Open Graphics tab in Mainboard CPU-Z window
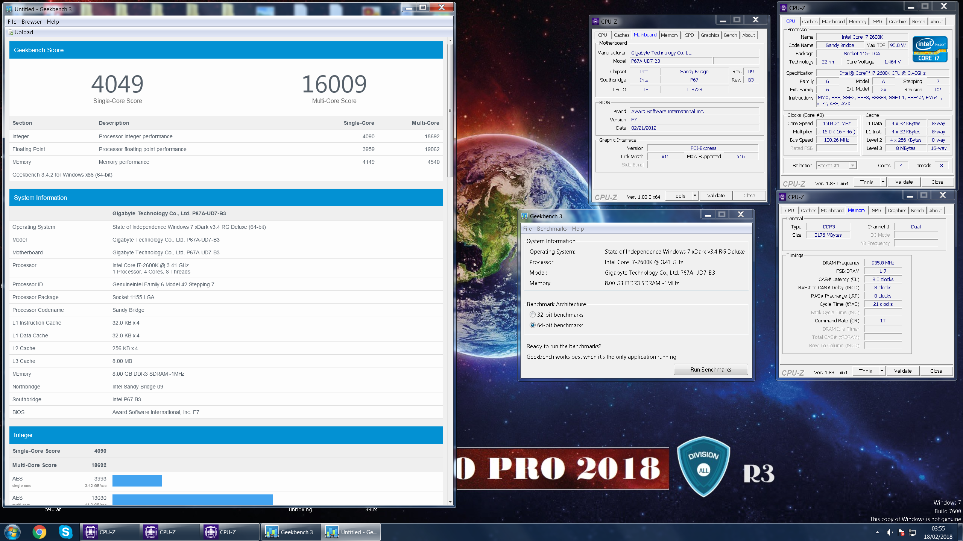 710,35
